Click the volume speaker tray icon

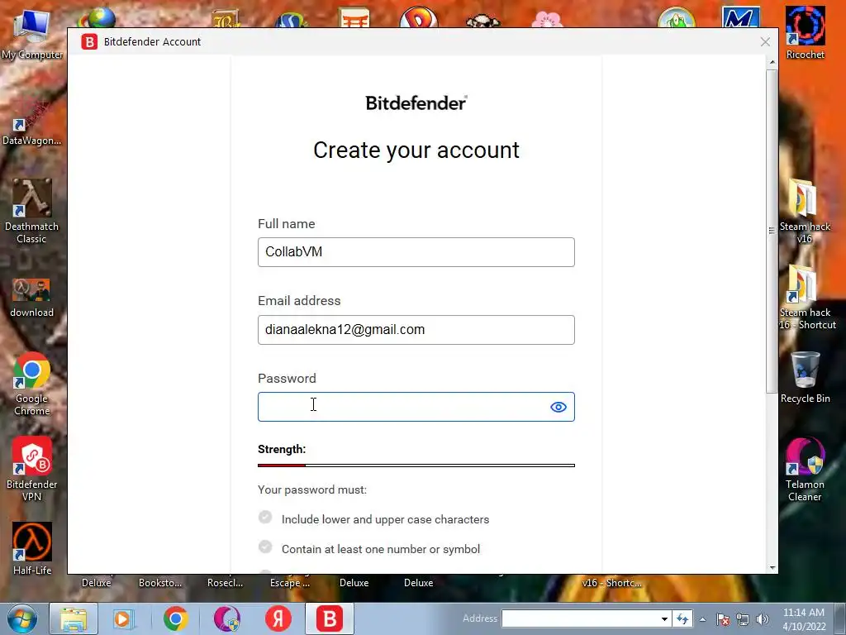point(763,619)
